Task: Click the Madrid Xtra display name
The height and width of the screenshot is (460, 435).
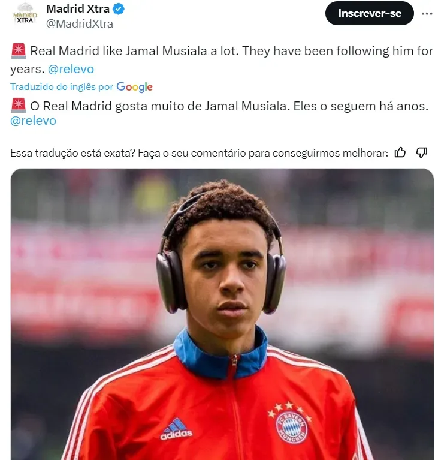Action: [x=78, y=9]
